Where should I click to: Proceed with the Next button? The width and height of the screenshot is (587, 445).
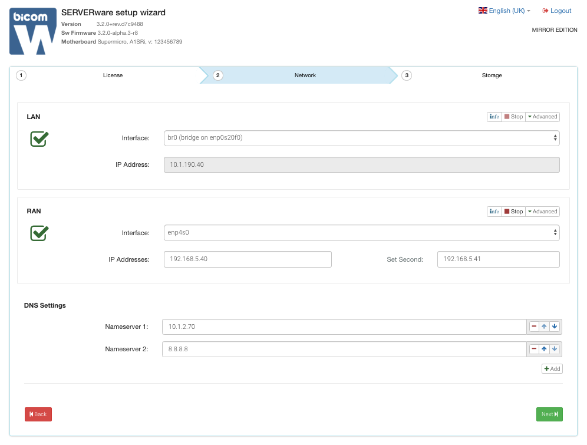pyautogui.click(x=549, y=414)
